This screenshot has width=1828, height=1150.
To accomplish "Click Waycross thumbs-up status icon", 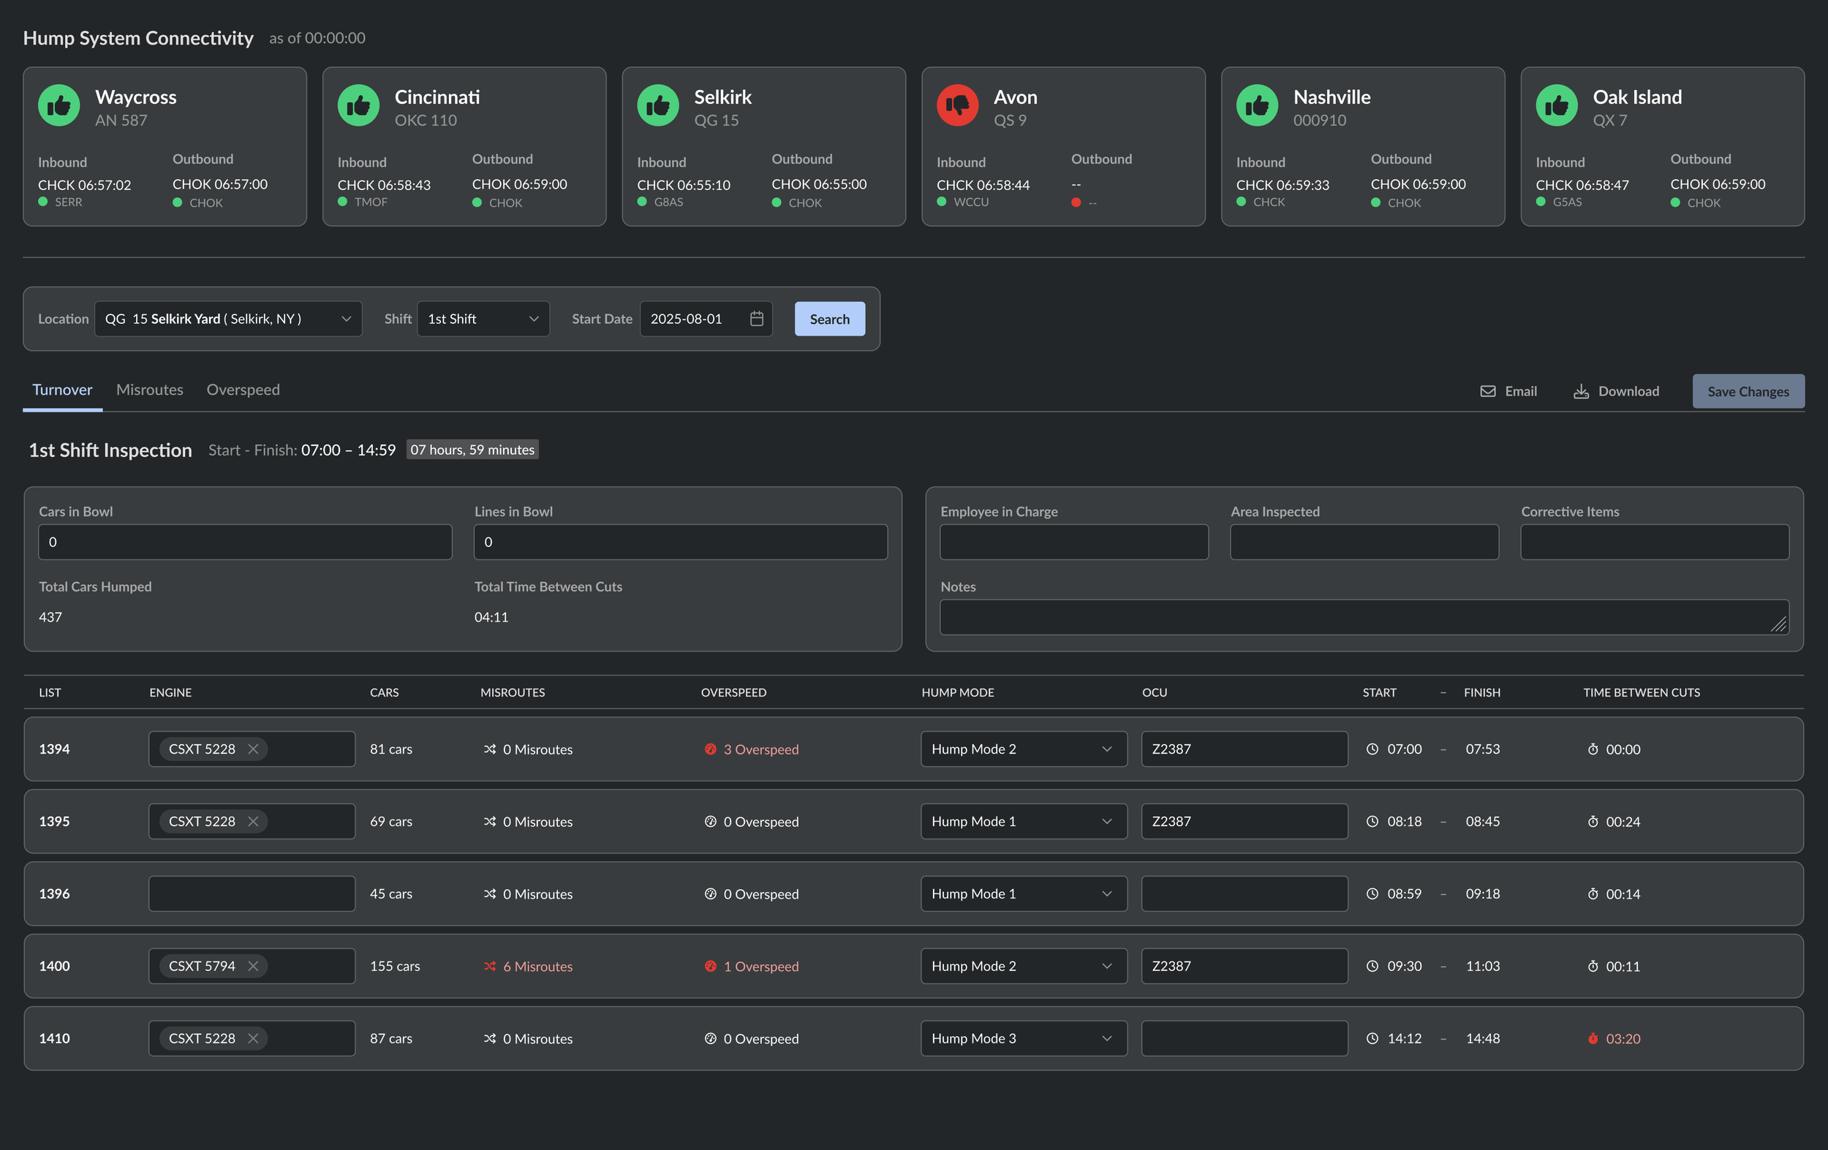I will (x=59, y=105).
